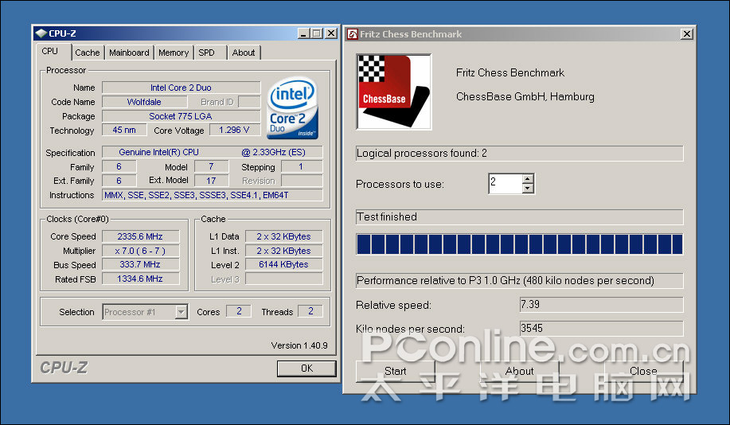The width and height of the screenshot is (730, 425).
Task: Click Close button in Fritz Chess Benchmark
Action: [643, 371]
